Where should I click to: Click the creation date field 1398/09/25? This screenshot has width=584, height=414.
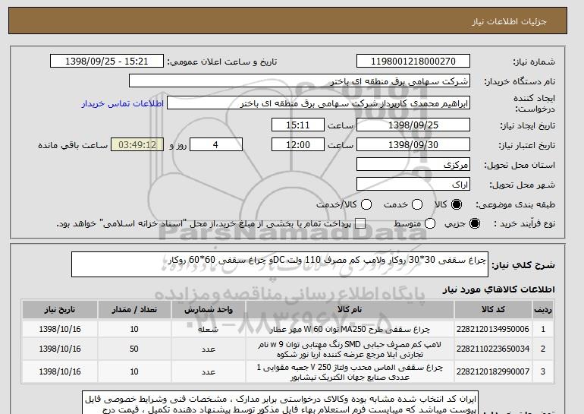coord(413,125)
